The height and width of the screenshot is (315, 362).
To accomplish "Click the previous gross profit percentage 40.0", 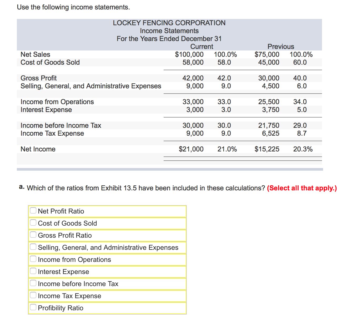I will pos(300,78).
